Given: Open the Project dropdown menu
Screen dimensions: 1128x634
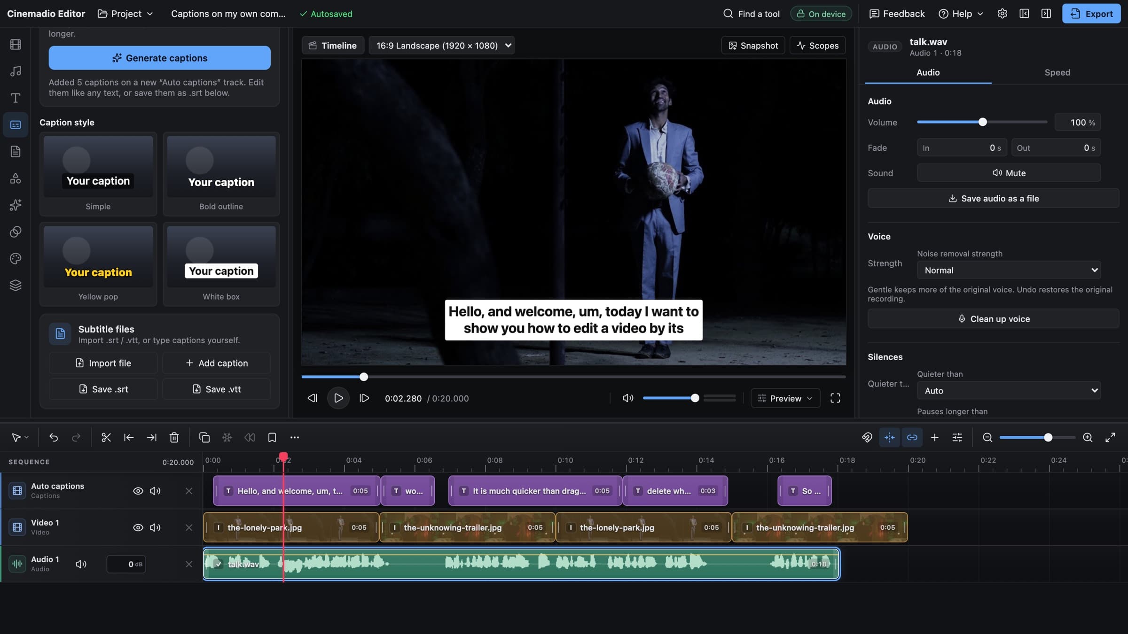Looking at the screenshot, I should point(125,14).
